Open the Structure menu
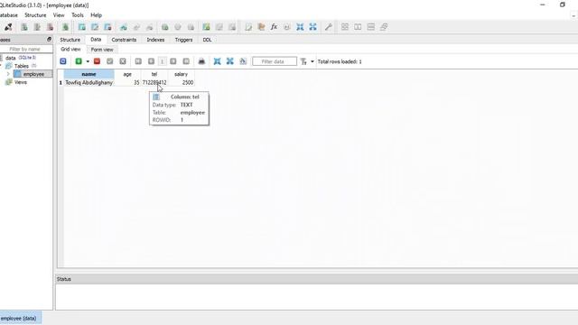 coord(35,15)
